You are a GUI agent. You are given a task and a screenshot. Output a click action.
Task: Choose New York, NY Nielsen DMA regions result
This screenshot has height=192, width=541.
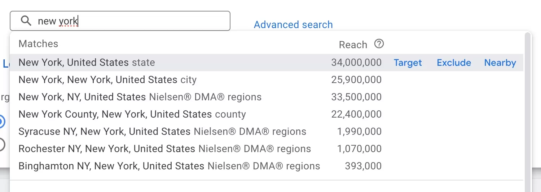point(266,97)
